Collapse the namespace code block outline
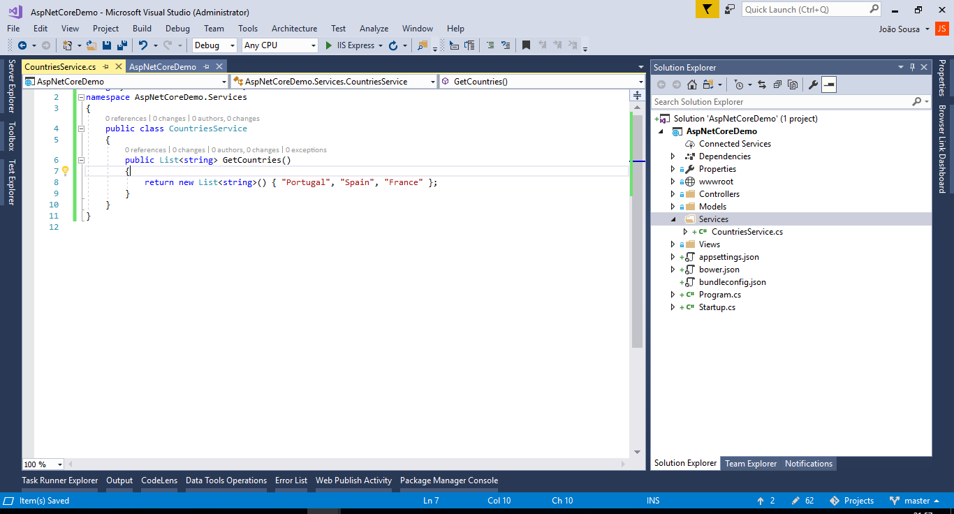Image resolution: width=954 pixels, height=514 pixels. pos(81,97)
